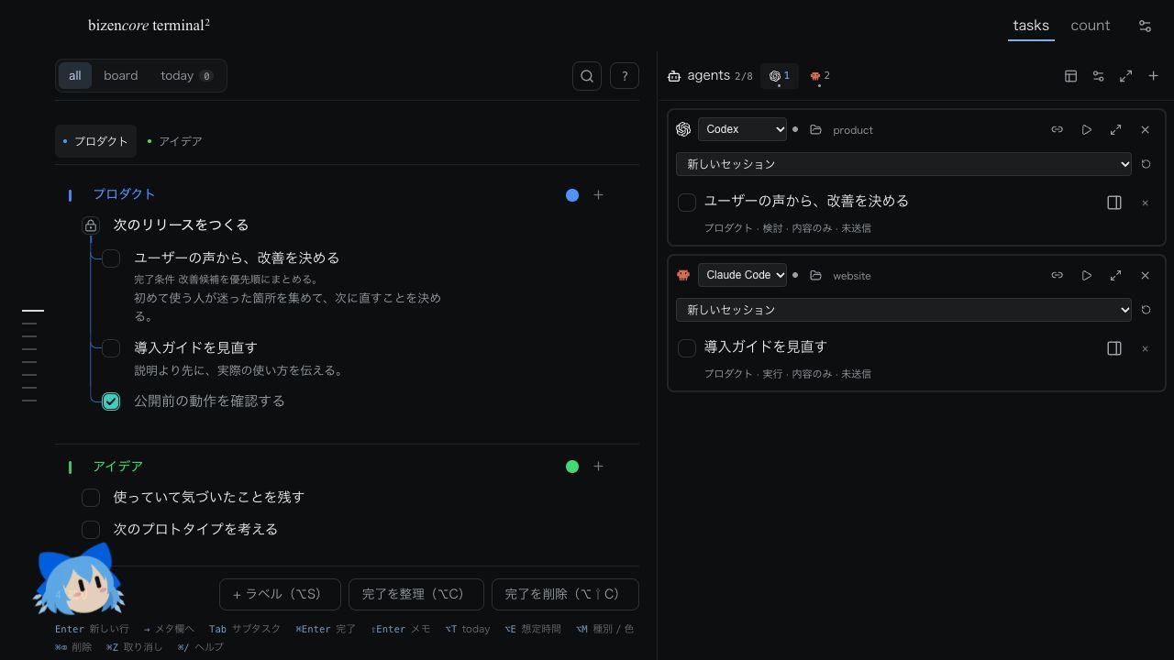Click the help question mark button

pyautogui.click(x=625, y=76)
